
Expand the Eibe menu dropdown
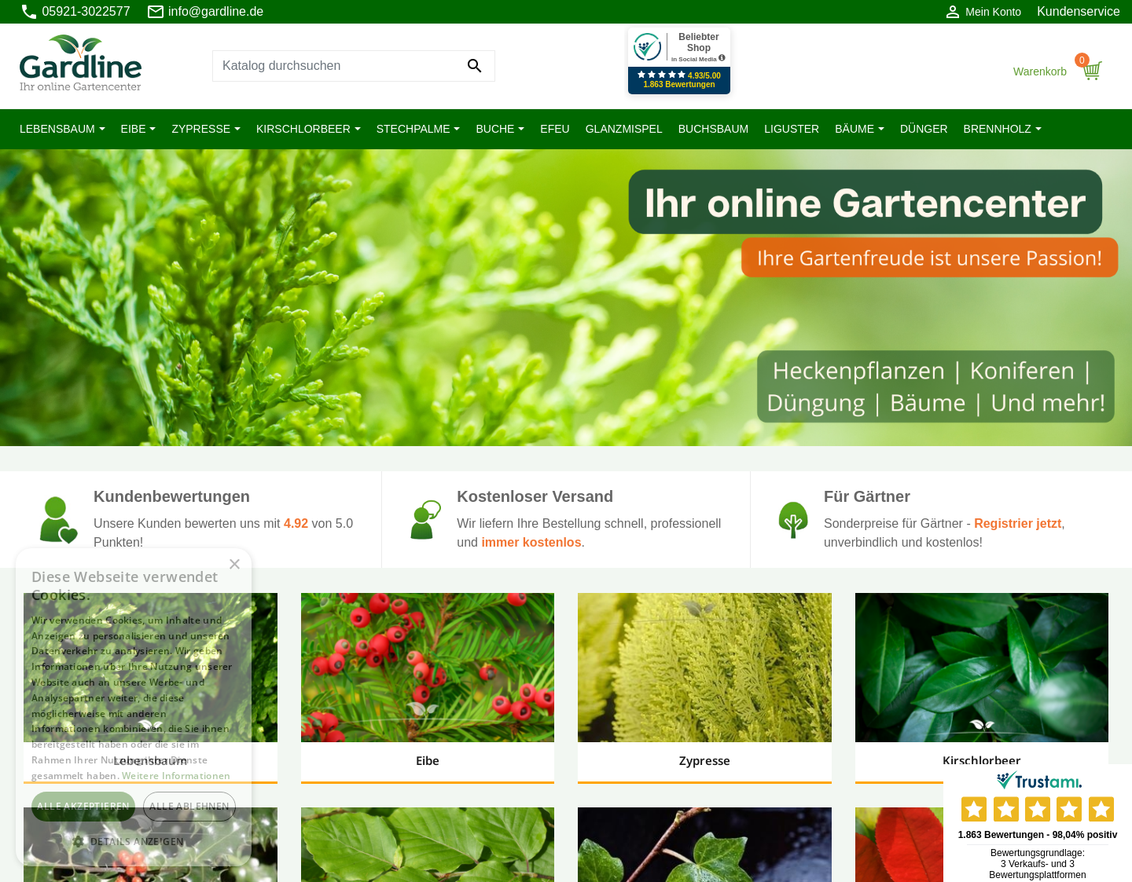tap(138, 129)
